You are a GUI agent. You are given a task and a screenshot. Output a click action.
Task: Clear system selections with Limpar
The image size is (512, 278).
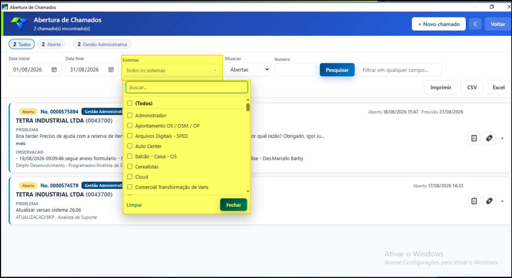[134, 205]
